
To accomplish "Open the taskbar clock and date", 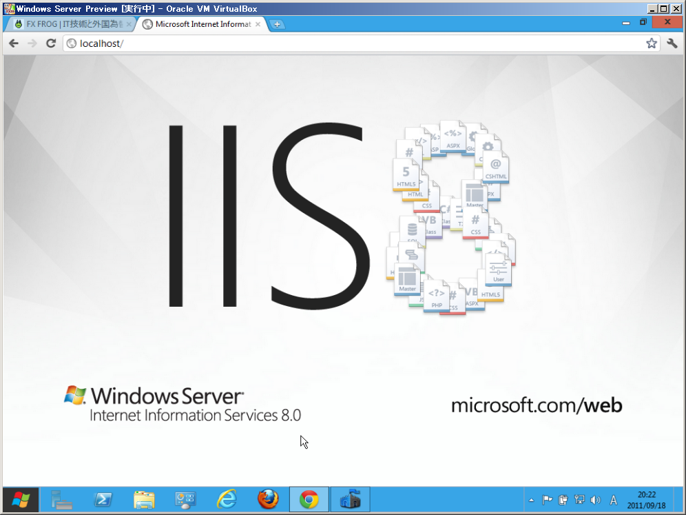I will [x=646, y=500].
